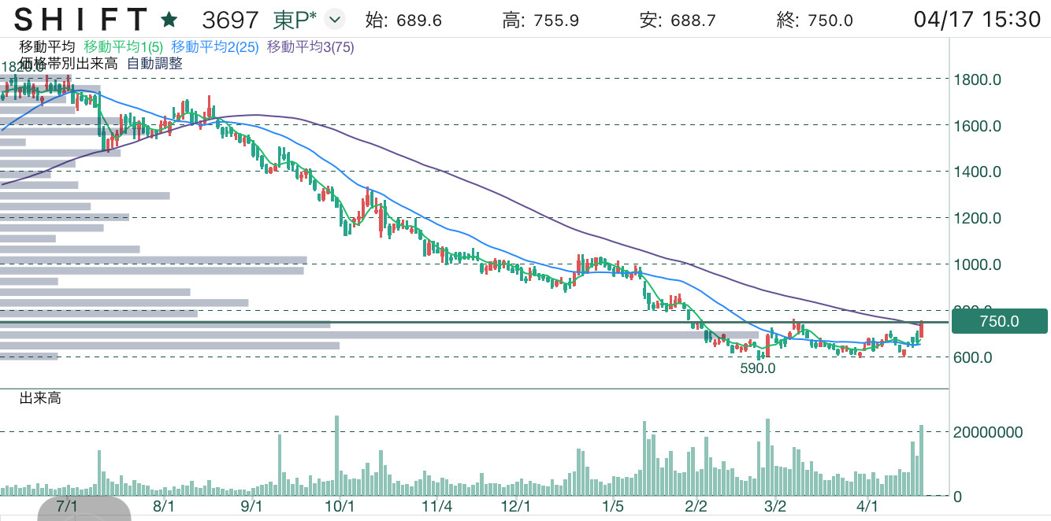
Task: Click the 1200.0 price axis label
Action: pos(977,218)
